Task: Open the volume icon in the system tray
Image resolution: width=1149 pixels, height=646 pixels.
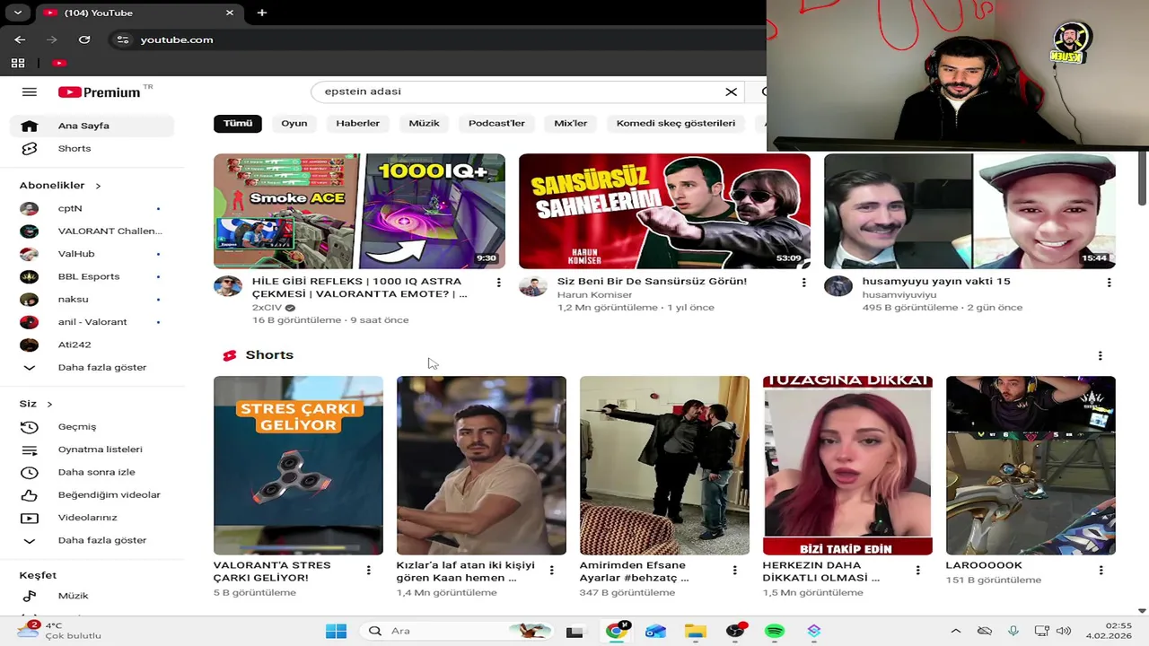Action: pyautogui.click(x=1064, y=631)
